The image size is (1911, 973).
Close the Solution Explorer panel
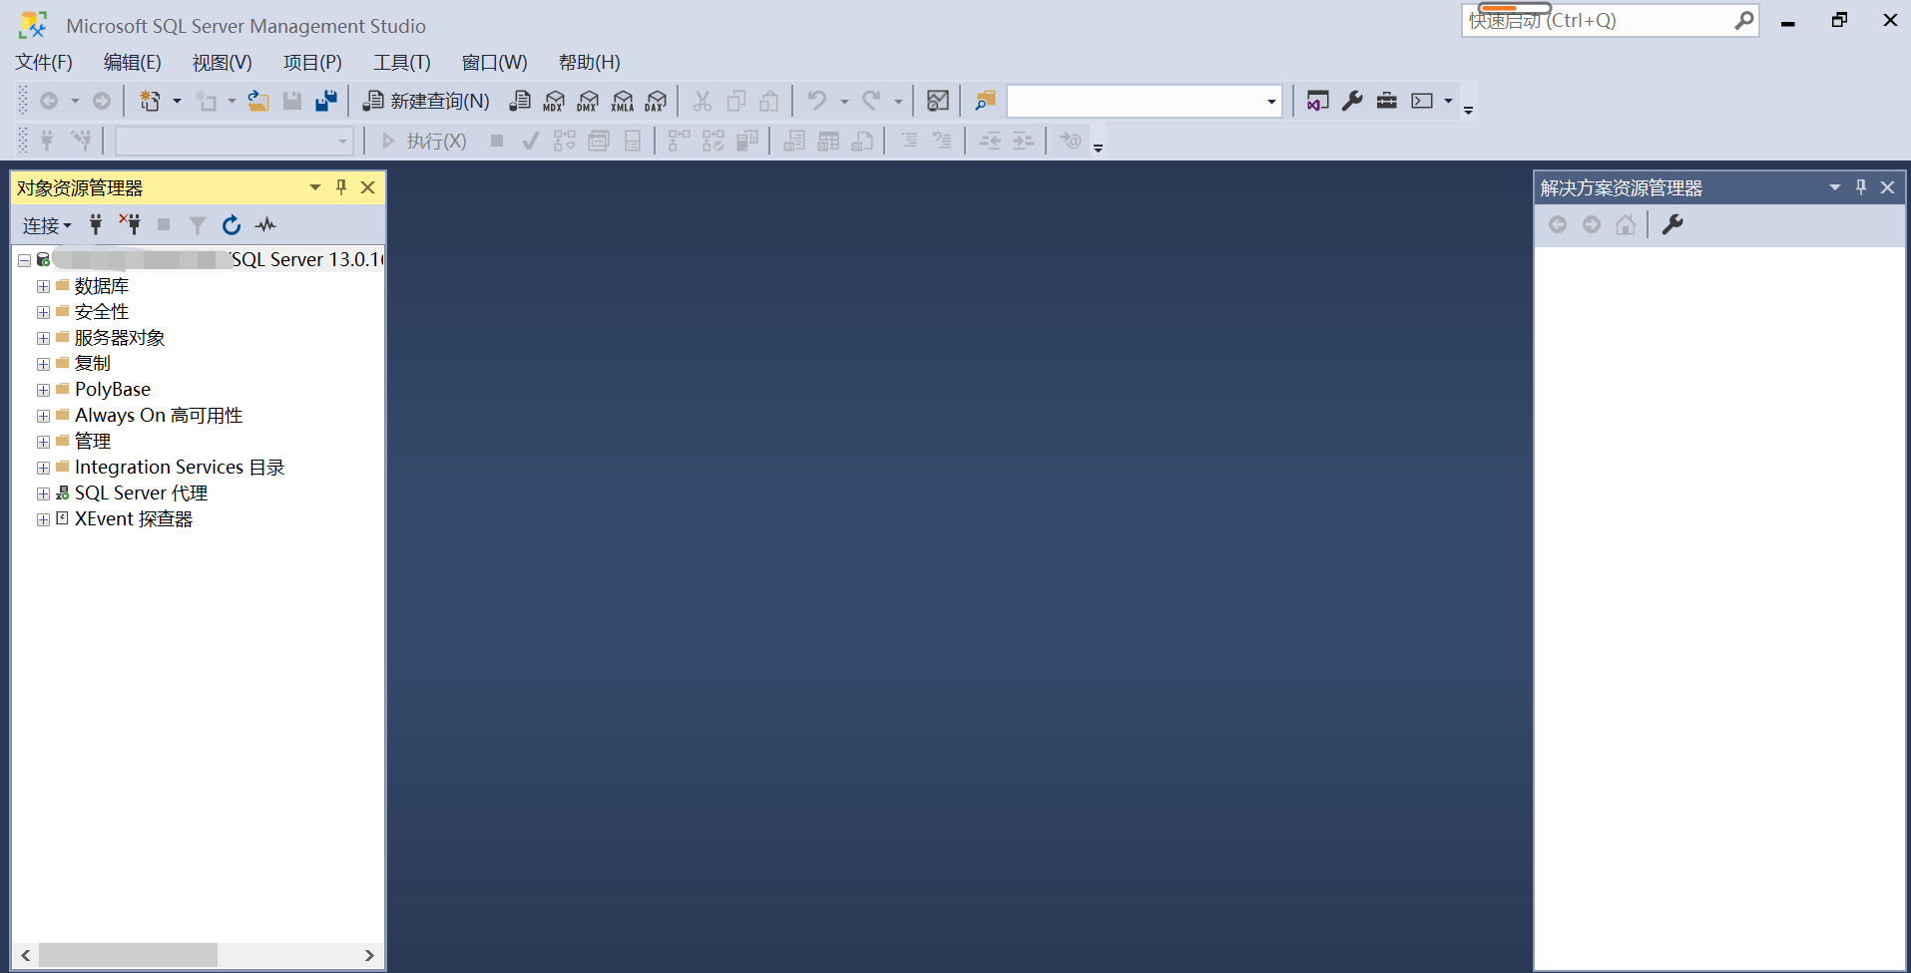pyautogui.click(x=1888, y=187)
